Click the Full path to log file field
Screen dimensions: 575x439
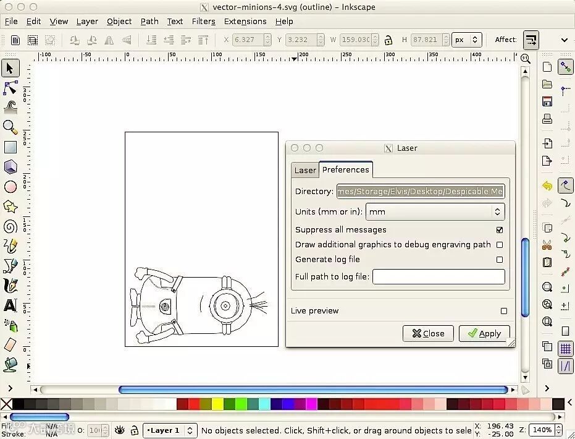439,277
